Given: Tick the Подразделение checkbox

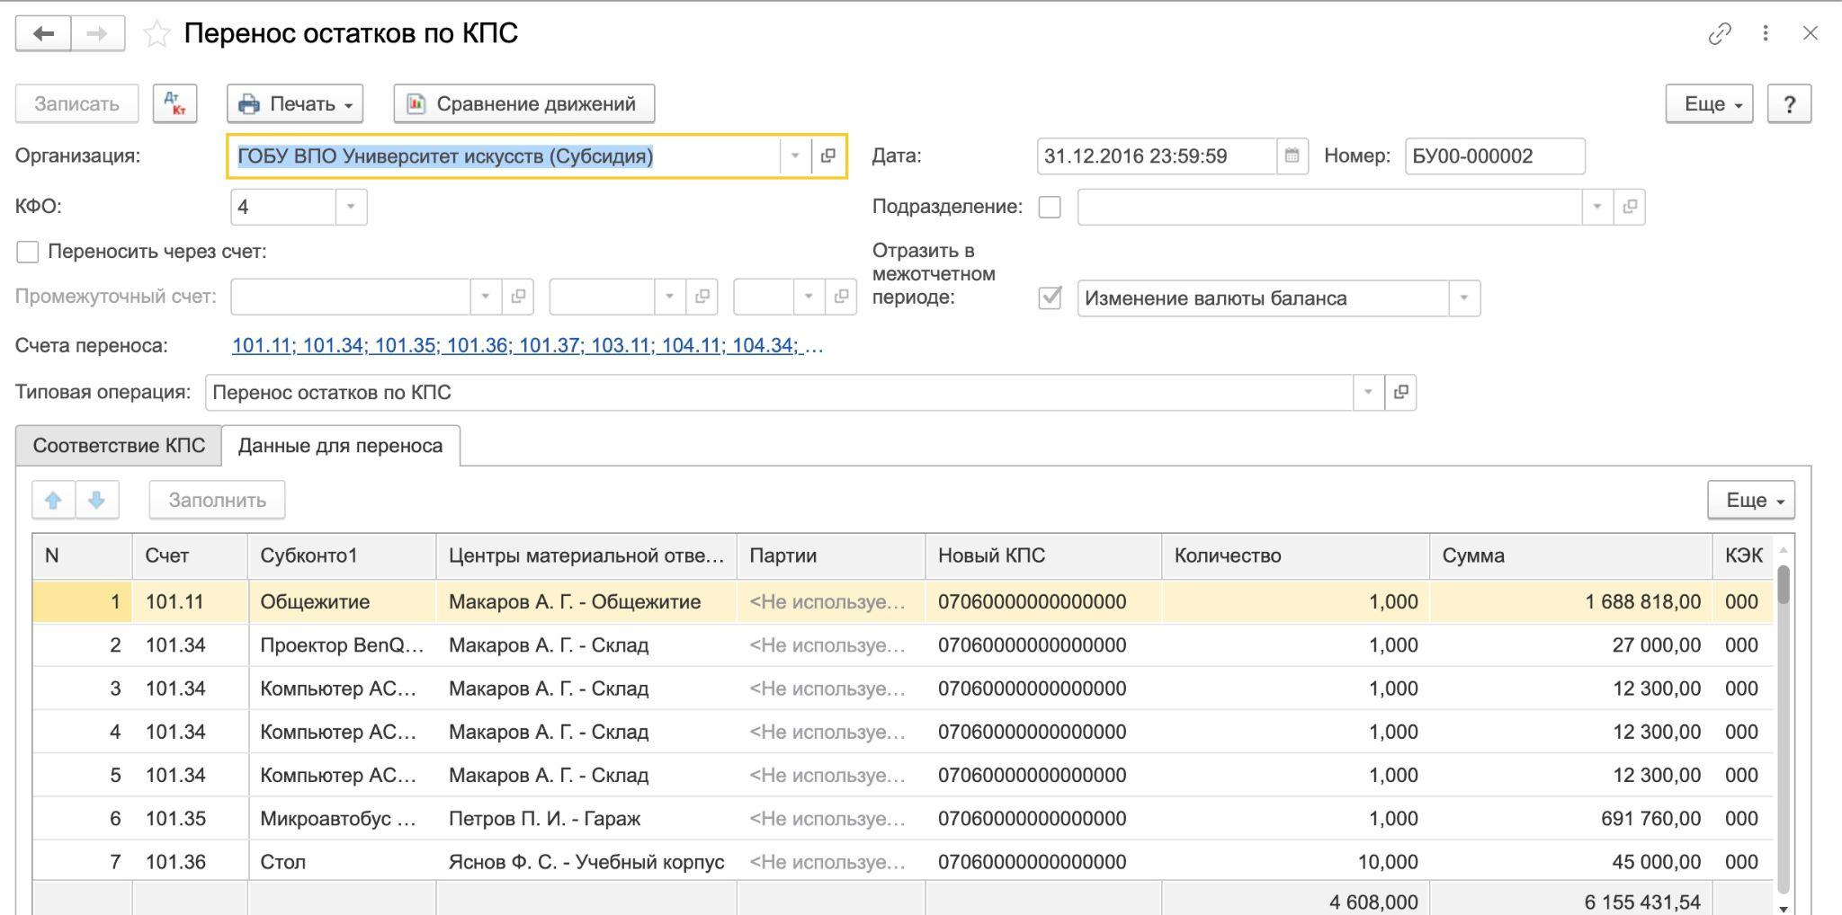Looking at the screenshot, I should 1050,207.
